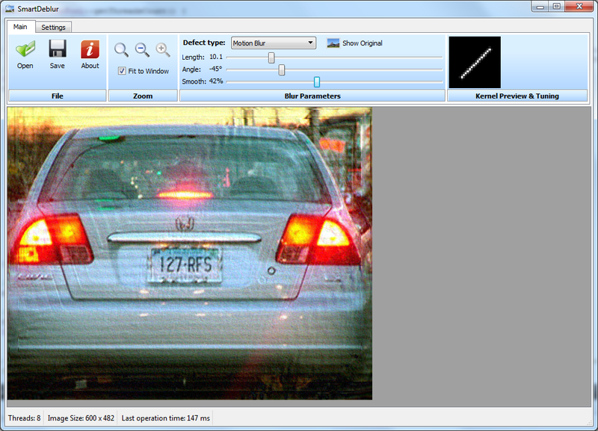Change defect type from Motion Blur
The width and height of the screenshot is (598, 431).
point(273,43)
